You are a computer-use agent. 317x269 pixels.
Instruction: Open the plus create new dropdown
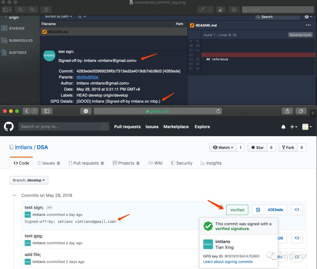(294, 127)
